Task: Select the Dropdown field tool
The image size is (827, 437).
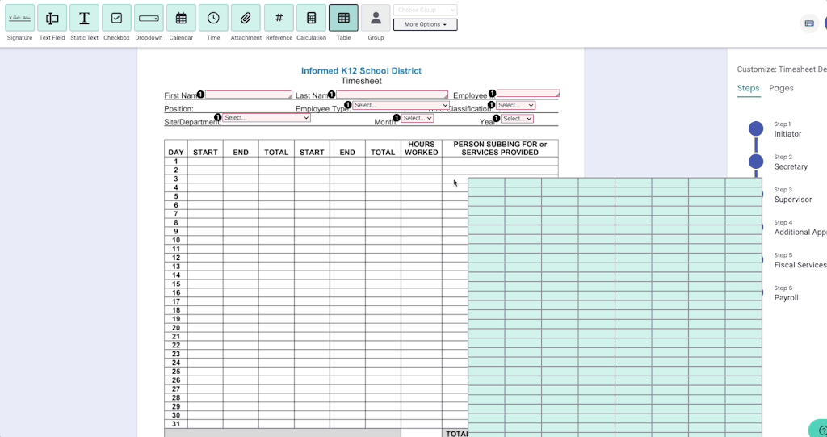Action: tap(149, 18)
